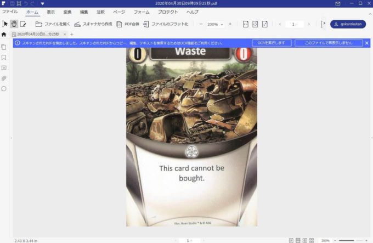Switch to the ホーム tab
Image resolution: width=373 pixels, height=243 pixels.
pyautogui.click(x=32, y=12)
